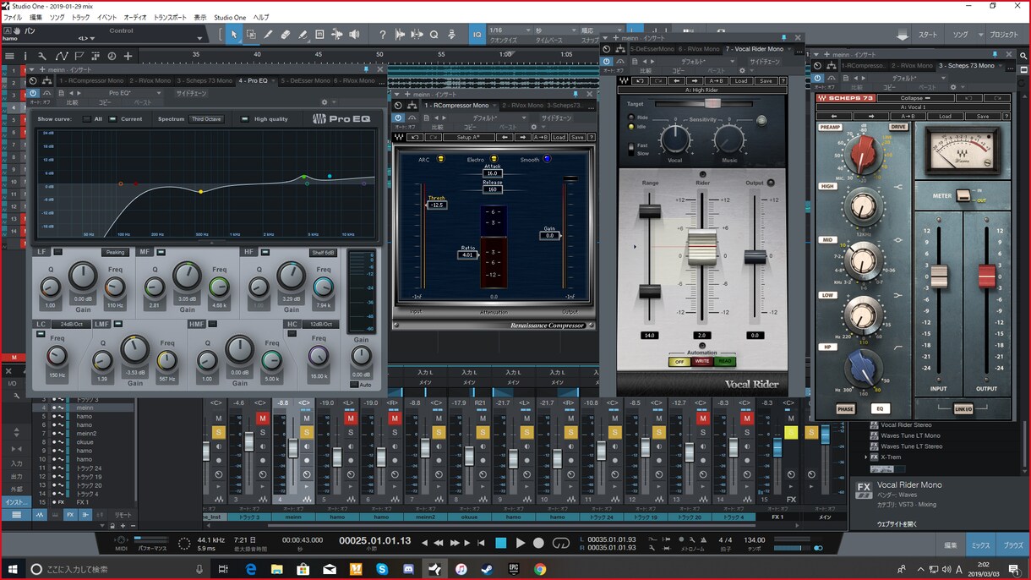This screenshot has height=580, width=1031.
Task: Click the play button in the transport
Action: (x=521, y=543)
